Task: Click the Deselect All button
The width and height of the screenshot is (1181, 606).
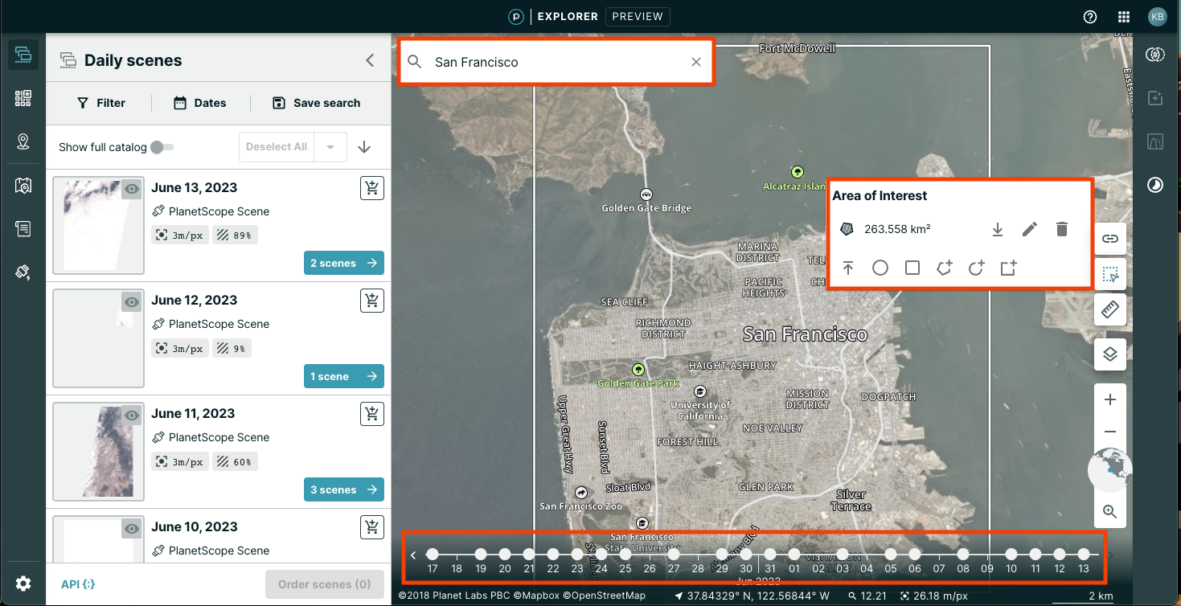Action: 277,147
